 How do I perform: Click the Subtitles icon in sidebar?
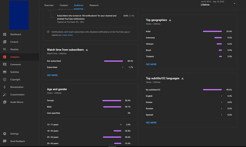(5, 72)
